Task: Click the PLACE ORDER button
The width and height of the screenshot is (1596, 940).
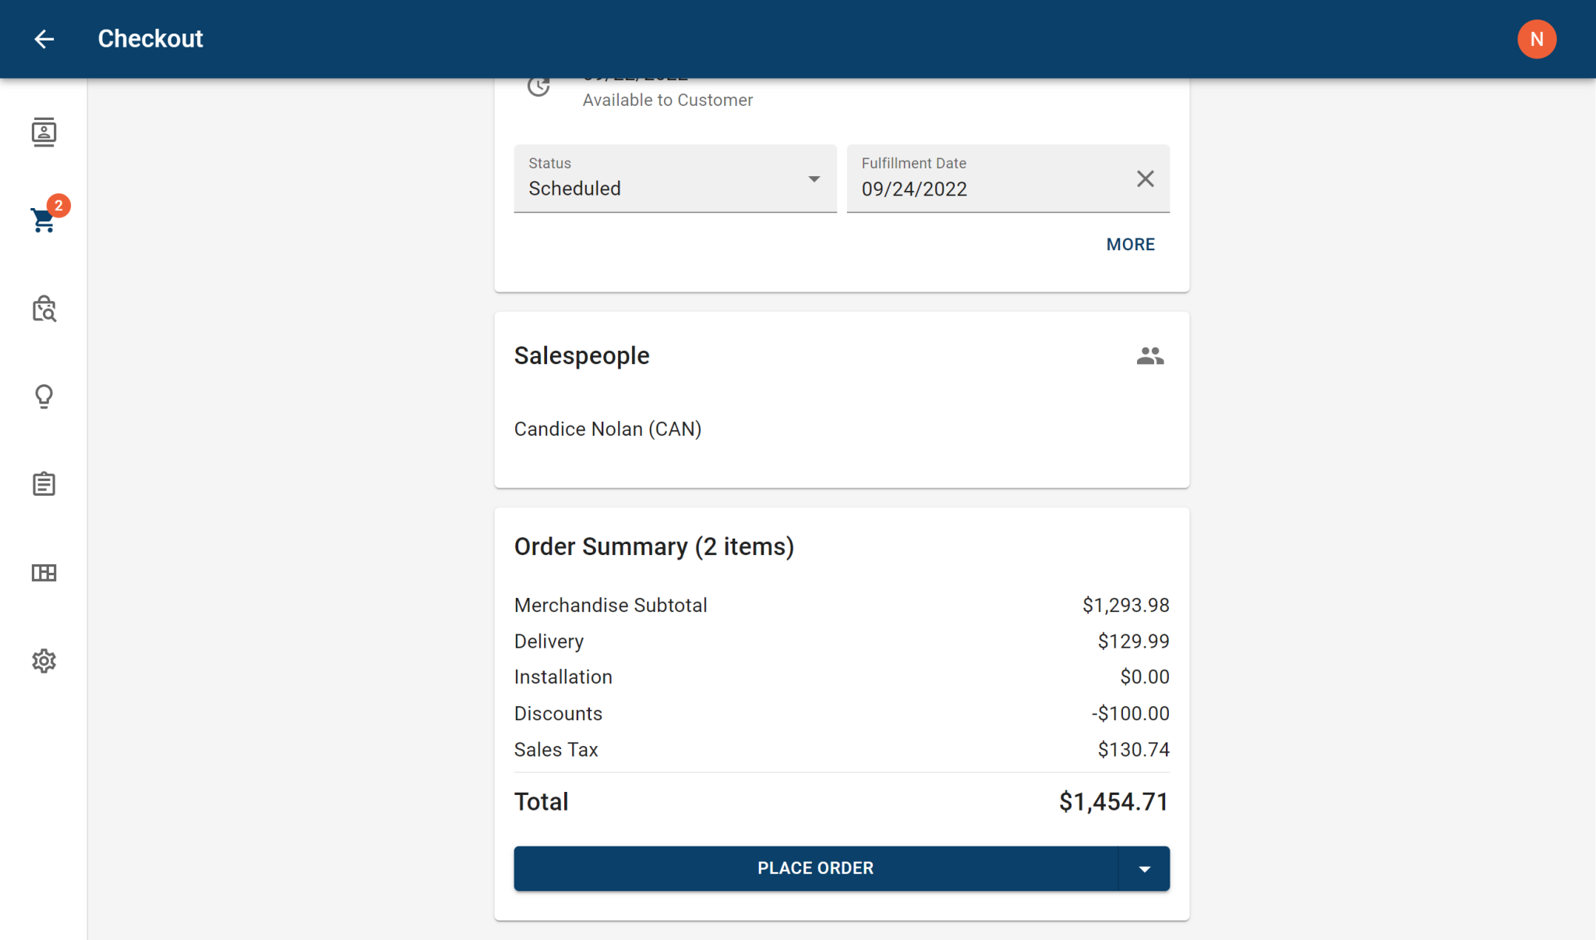Action: tap(815, 868)
